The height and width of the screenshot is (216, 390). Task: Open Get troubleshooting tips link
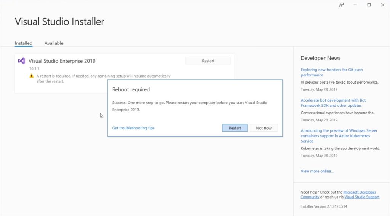[x=133, y=128]
